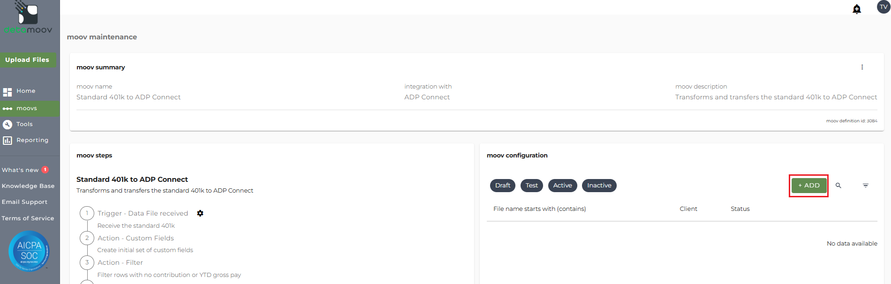Toggle the Inactive status filter chip

tap(599, 186)
